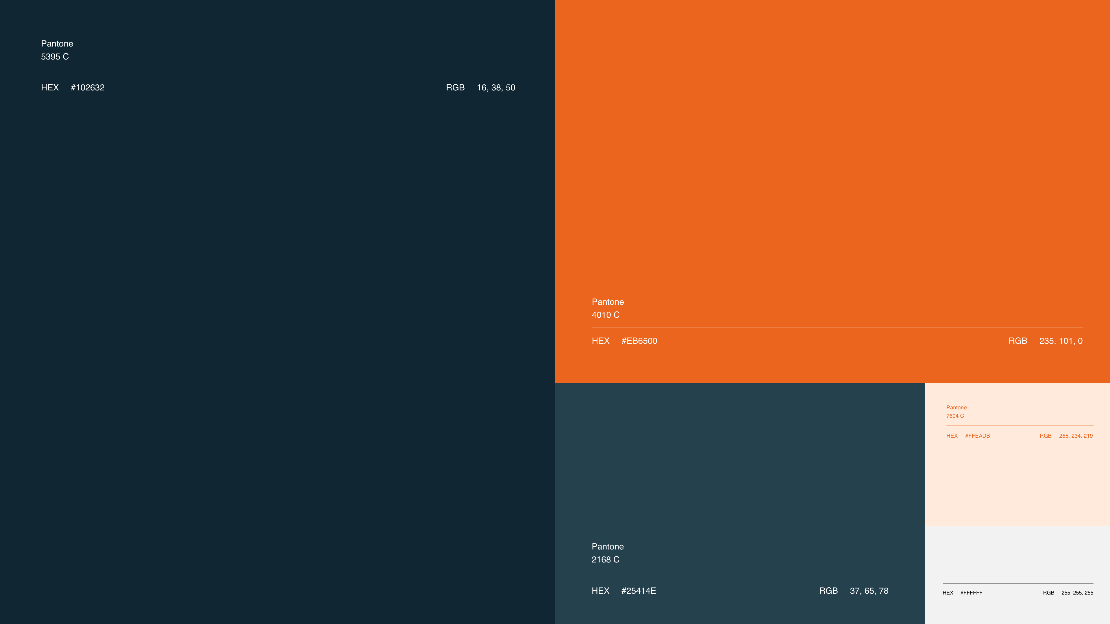Click the hex value #FFEADB
The image size is (1110, 624).
tap(977, 436)
